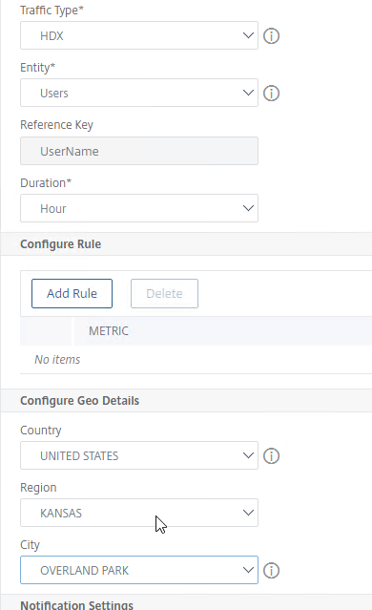Viewport: 372px width, 610px height.
Task: Expand the Country dropdown showing UNITED STATES
Action: [x=139, y=455]
